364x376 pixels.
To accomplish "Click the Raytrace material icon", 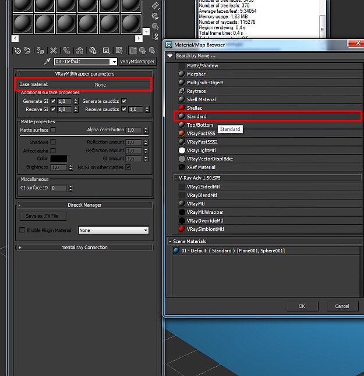I will click(x=182, y=91).
